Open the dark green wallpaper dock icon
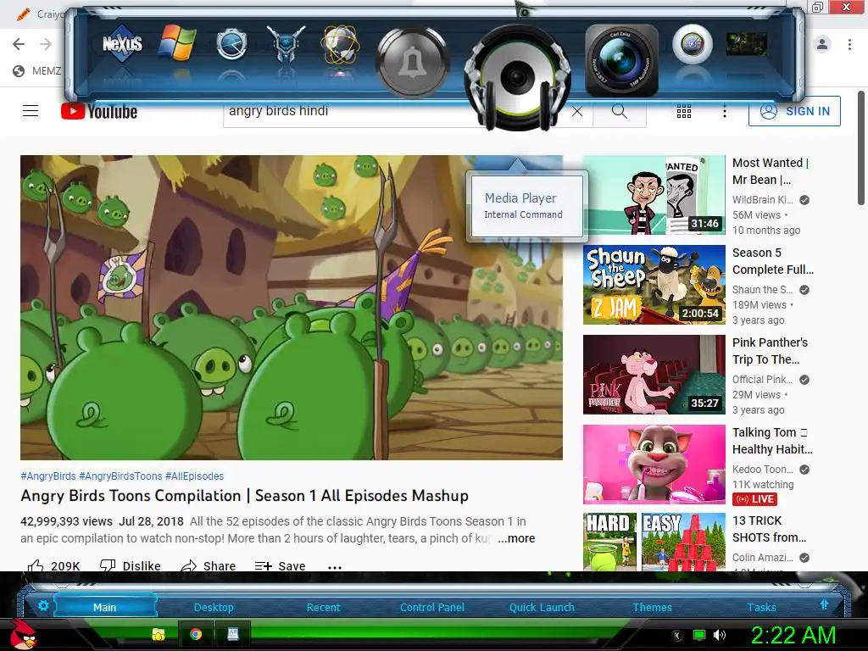The height and width of the screenshot is (651, 868). tap(746, 44)
